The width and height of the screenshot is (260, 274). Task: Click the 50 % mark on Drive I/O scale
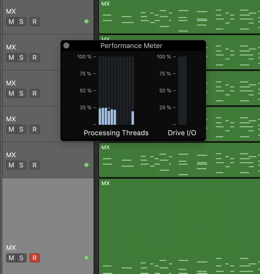[165, 90]
